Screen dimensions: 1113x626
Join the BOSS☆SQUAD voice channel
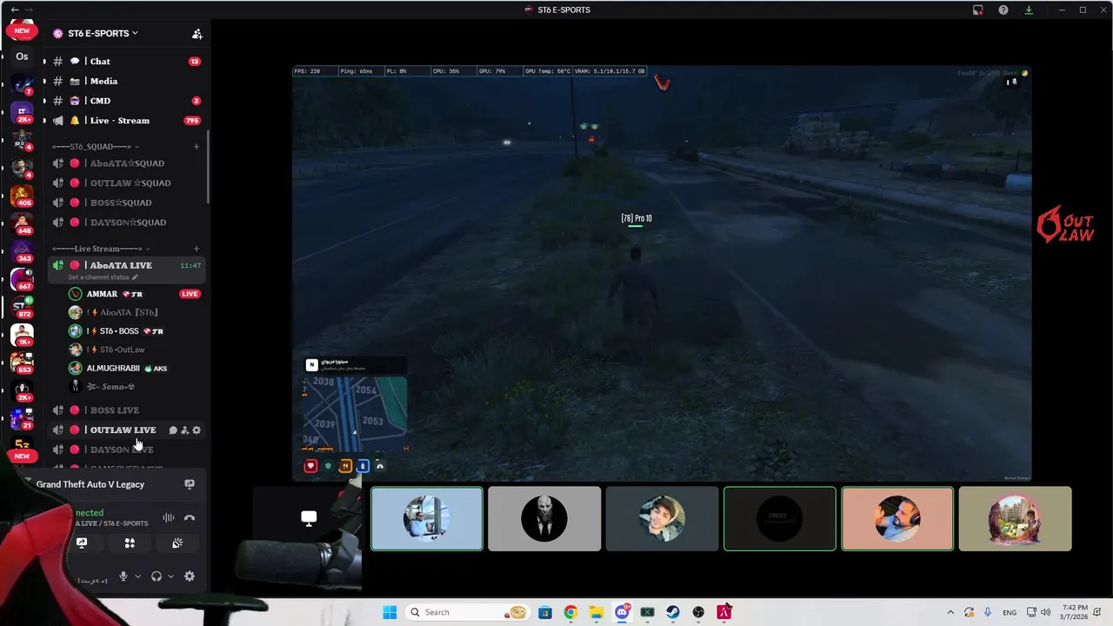[x=125, y=203]
